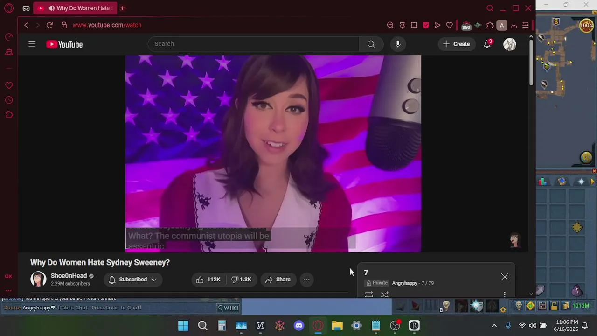Click the game world map globe
Screen dimensions: 597x336
coord(587,158)
